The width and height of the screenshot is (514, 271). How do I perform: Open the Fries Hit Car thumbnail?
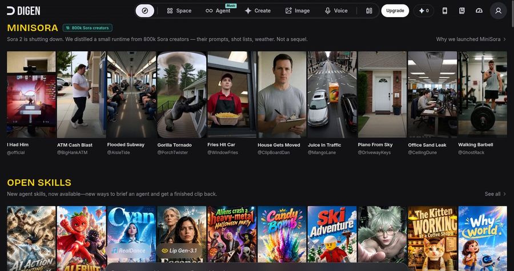tap(232, 95)
